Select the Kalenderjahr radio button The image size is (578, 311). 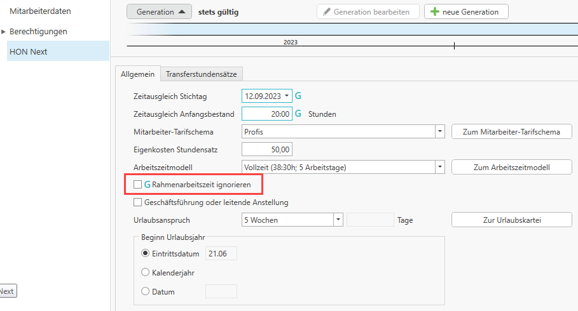coord(146,273)
